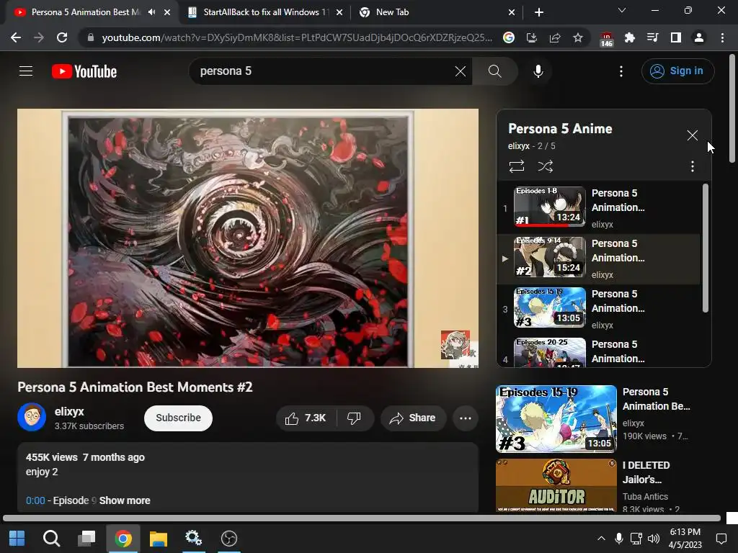Like the video with thumbs up

pyautogui.click(x=306, y=418)
